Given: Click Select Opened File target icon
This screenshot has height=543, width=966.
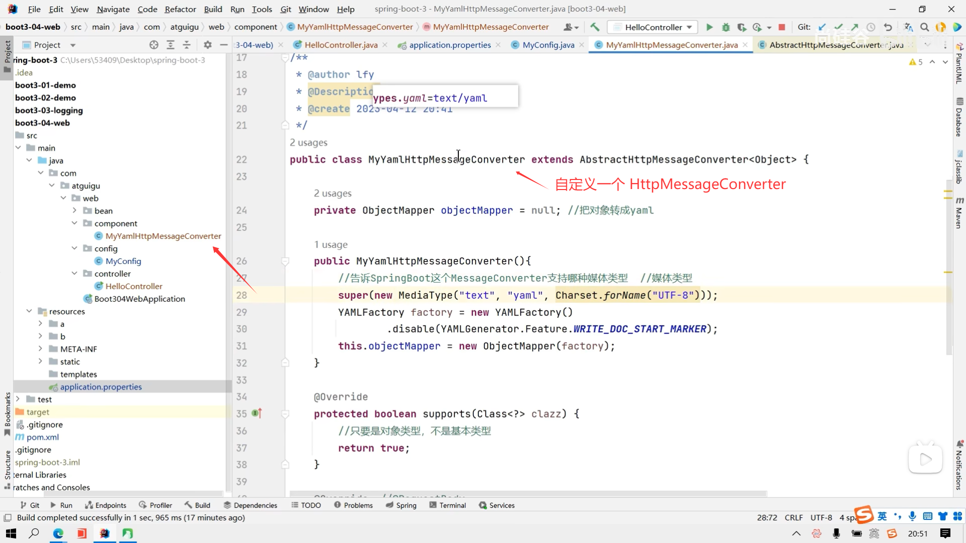Looking at the screenshot, I should click(154, 45).
